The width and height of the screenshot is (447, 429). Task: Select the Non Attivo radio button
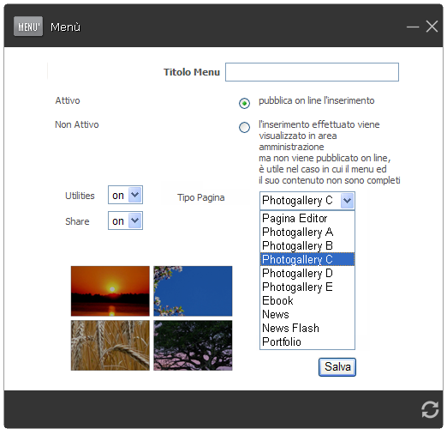[x=244, y=127]
